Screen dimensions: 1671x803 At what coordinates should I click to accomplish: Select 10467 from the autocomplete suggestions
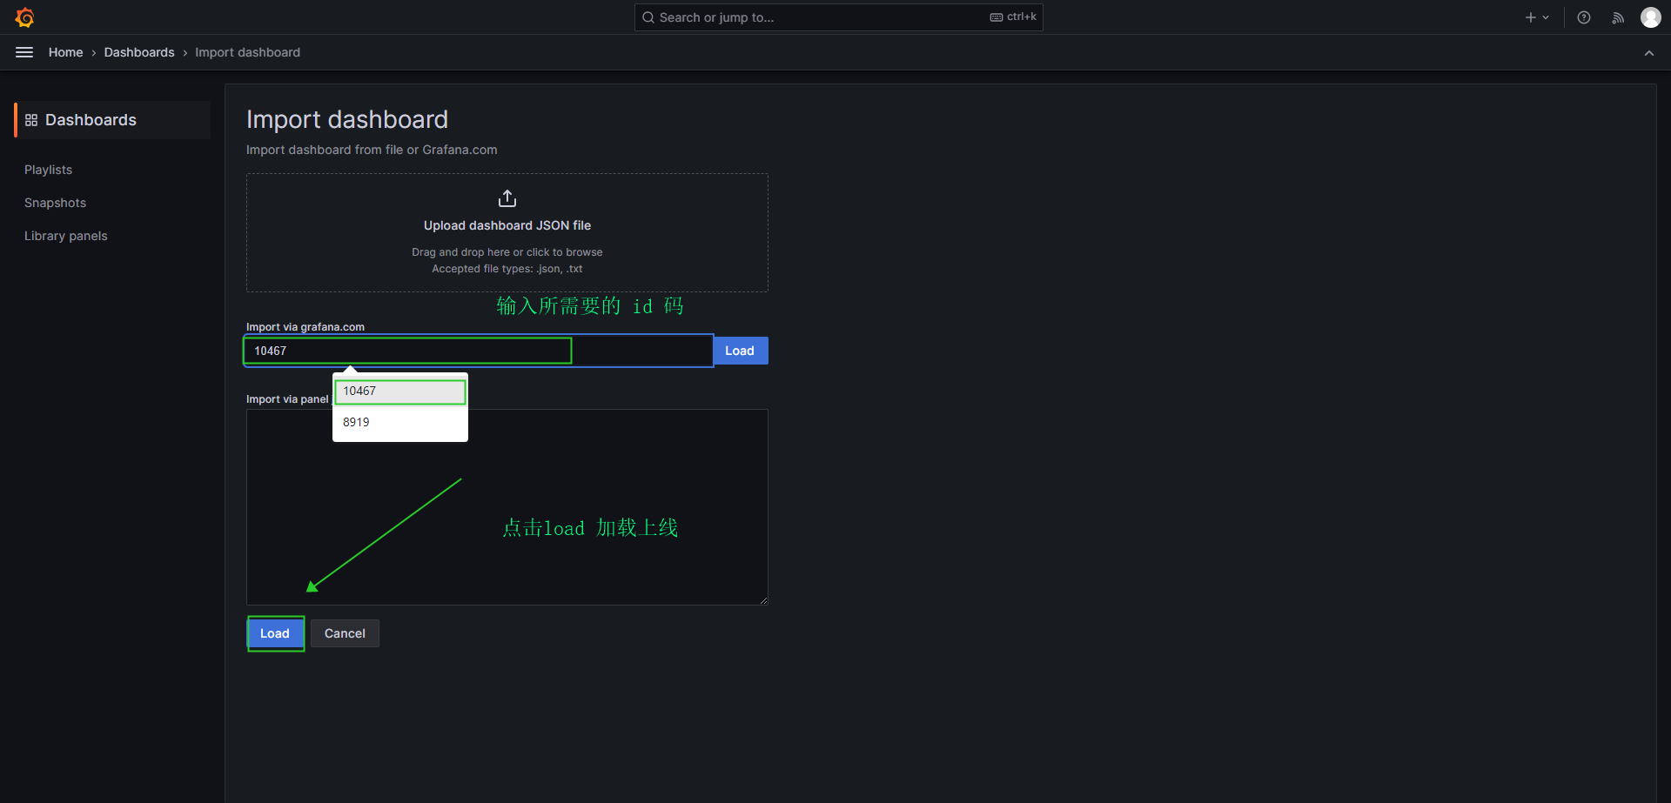coord(400,391)
